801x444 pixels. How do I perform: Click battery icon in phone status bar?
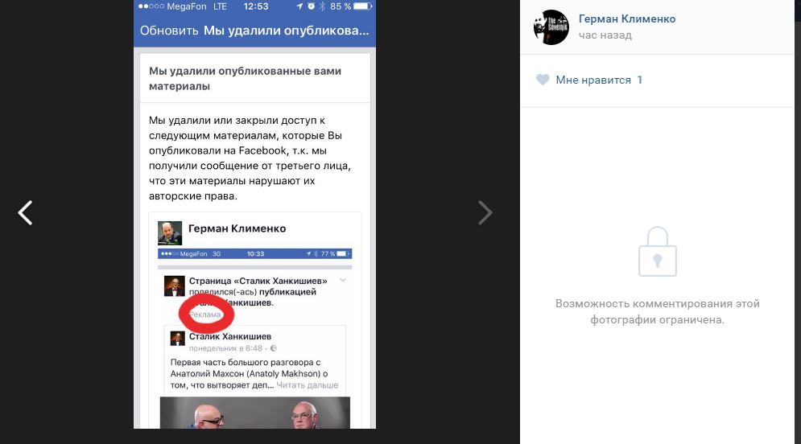pyautogui.click(x=363, y=6)
